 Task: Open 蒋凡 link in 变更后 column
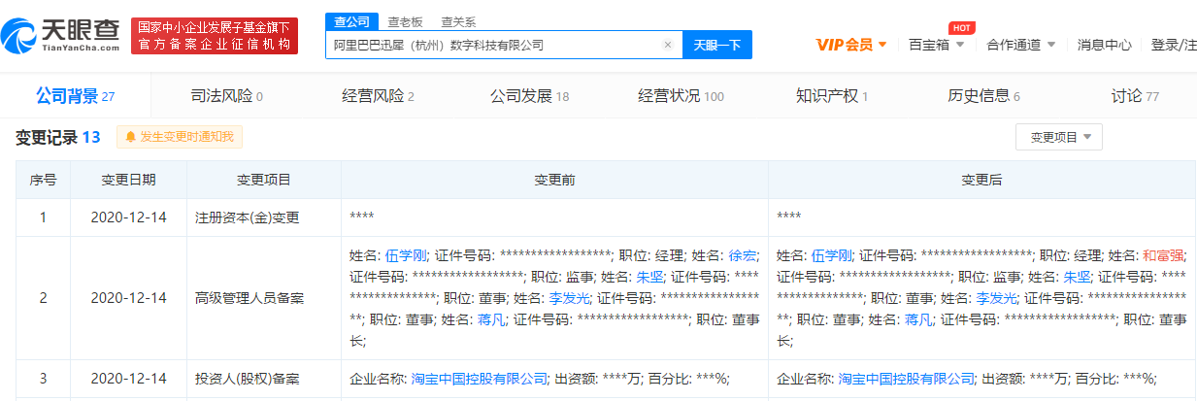coord(918,319)
